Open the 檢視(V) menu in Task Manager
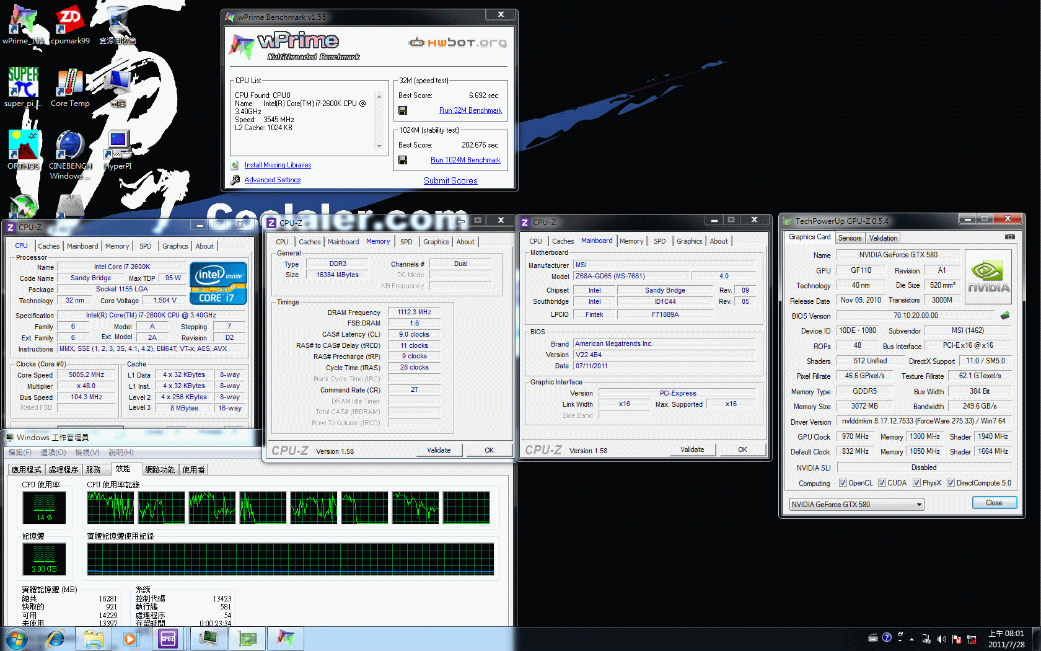 (x=87, y=453)
